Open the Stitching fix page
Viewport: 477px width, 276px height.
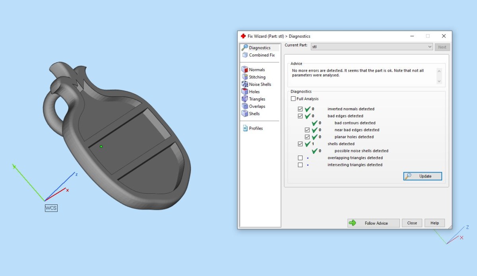click(257, 77)
